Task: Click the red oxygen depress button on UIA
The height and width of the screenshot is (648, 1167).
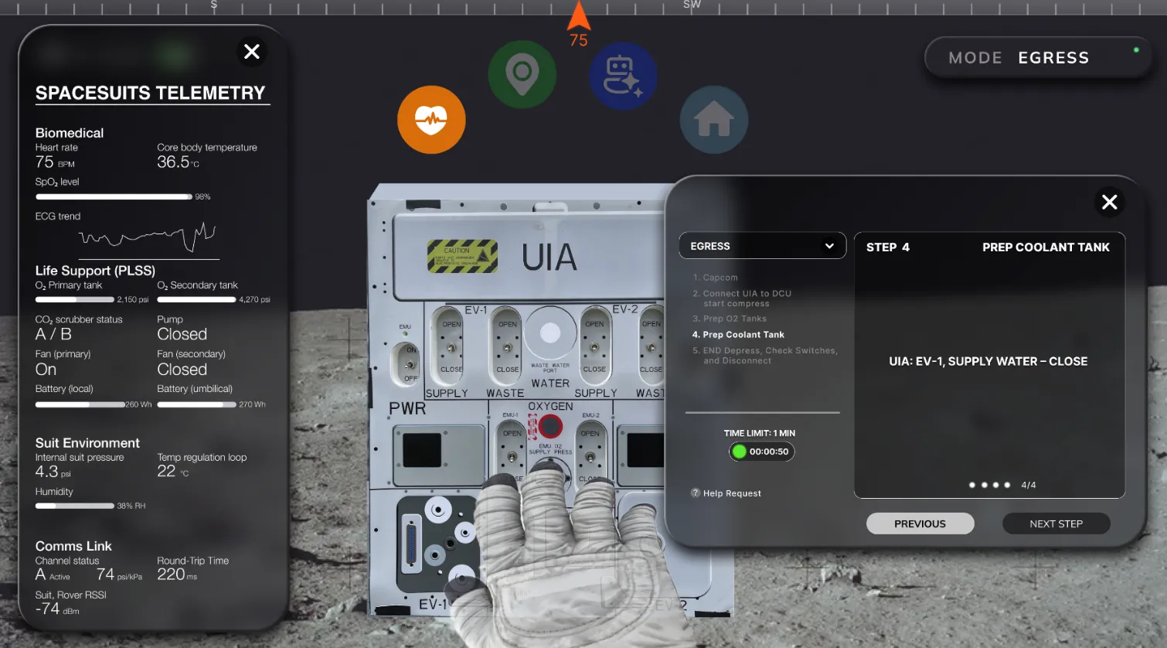Action: pos(550,426)
